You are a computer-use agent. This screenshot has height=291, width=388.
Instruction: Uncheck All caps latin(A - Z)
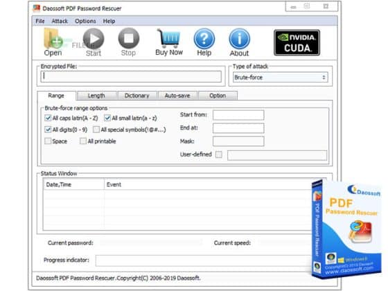(x=48, y=118)
